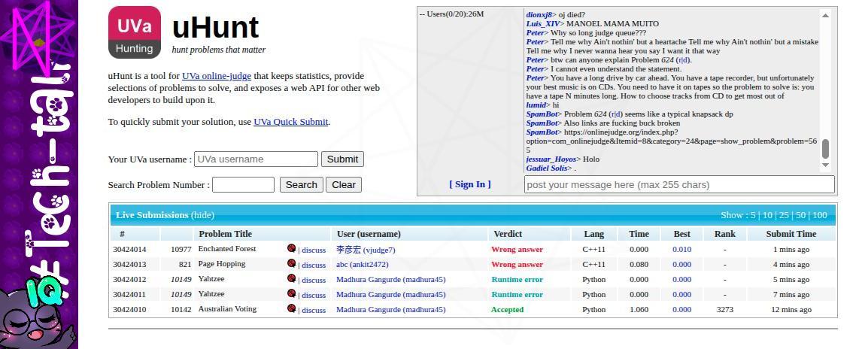862x349 pixels.
Task: Open discuss link for Page Hopping
Action: pos(314,265)
